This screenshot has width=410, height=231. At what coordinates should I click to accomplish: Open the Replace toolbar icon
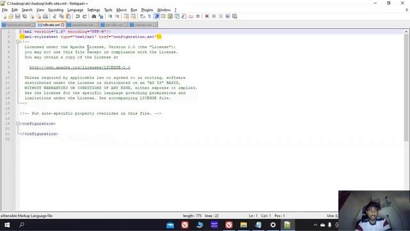[101, 16]
